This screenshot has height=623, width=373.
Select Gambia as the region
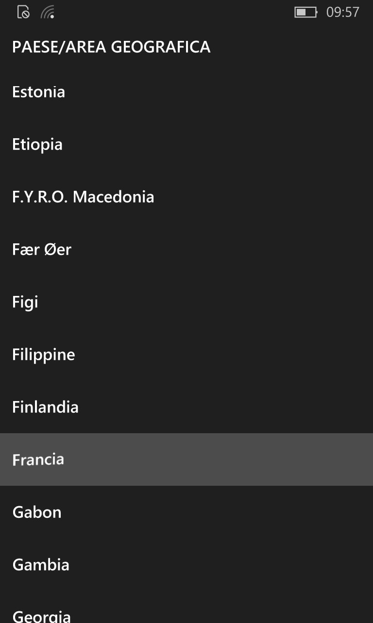pos(186,565)
